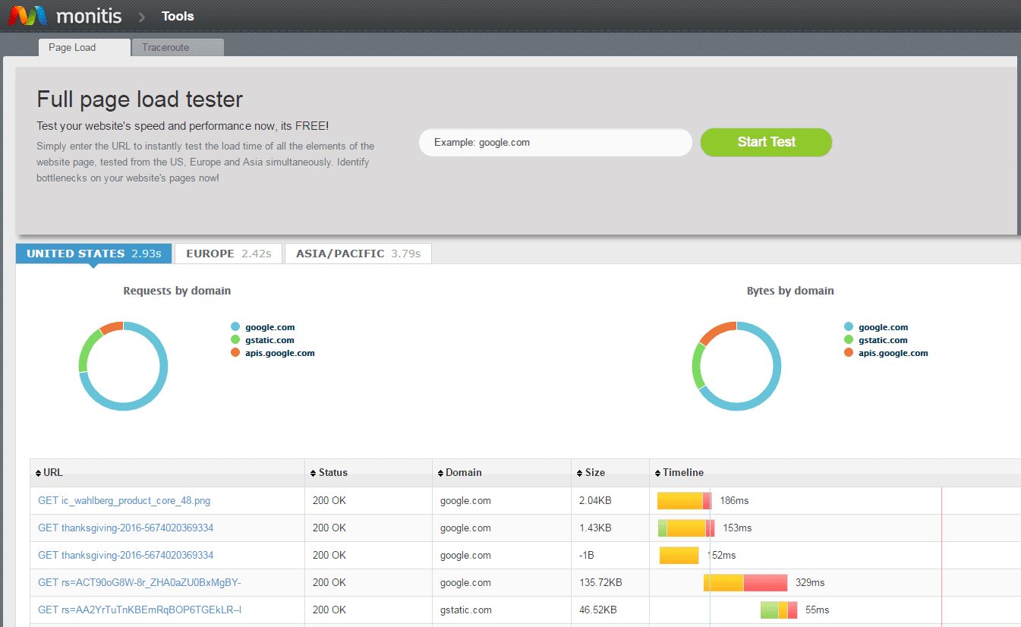Image resolution: width=1021 pixels, height=627 pixels.
Task: Click google.com blue swatch in Bytes legend
Action: 849,327
